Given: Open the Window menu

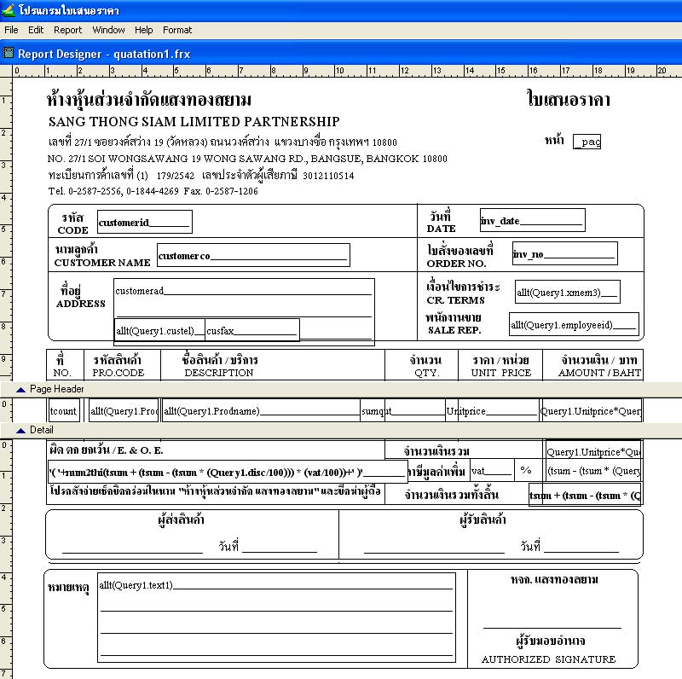Looking at the screenshot, I should pos(109,30).
